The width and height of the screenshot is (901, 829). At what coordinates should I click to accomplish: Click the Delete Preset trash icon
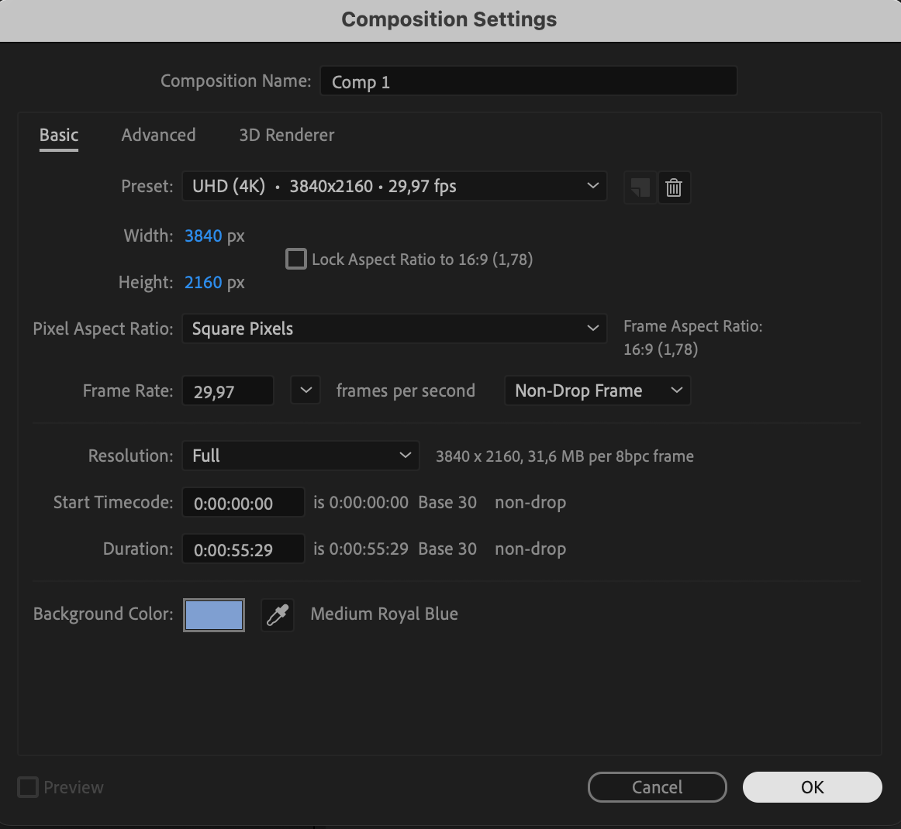tap(674, 187)
